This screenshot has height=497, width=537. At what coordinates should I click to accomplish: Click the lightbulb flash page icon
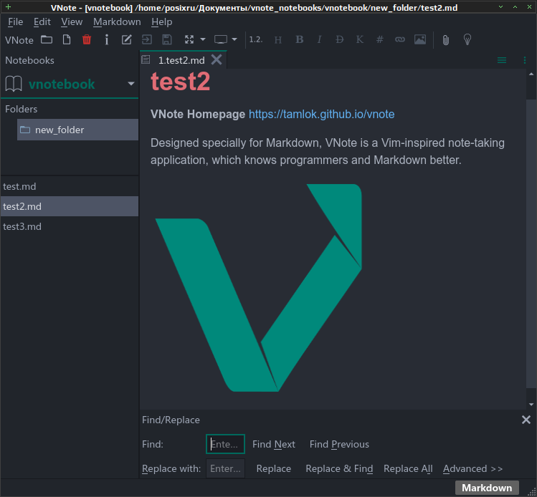click(467, 39)
